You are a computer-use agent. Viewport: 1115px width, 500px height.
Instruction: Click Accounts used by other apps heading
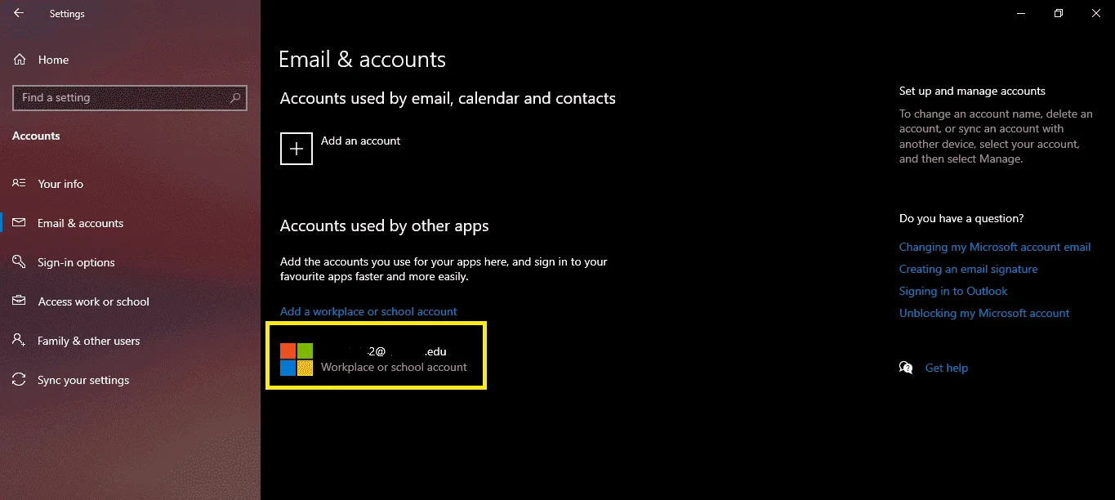click(384, 225)
